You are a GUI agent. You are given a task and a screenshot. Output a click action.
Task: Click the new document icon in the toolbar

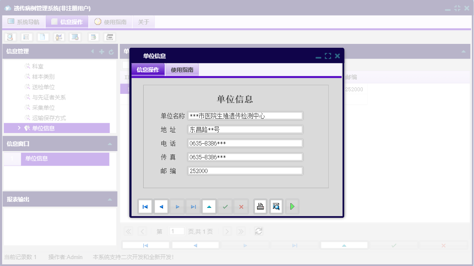tap(42, 37)
